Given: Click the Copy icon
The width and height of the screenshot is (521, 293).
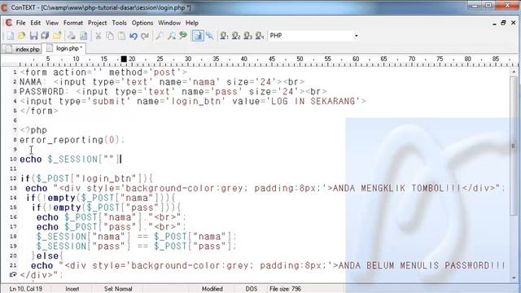Looking at the screenshot, I should (110, 36).
